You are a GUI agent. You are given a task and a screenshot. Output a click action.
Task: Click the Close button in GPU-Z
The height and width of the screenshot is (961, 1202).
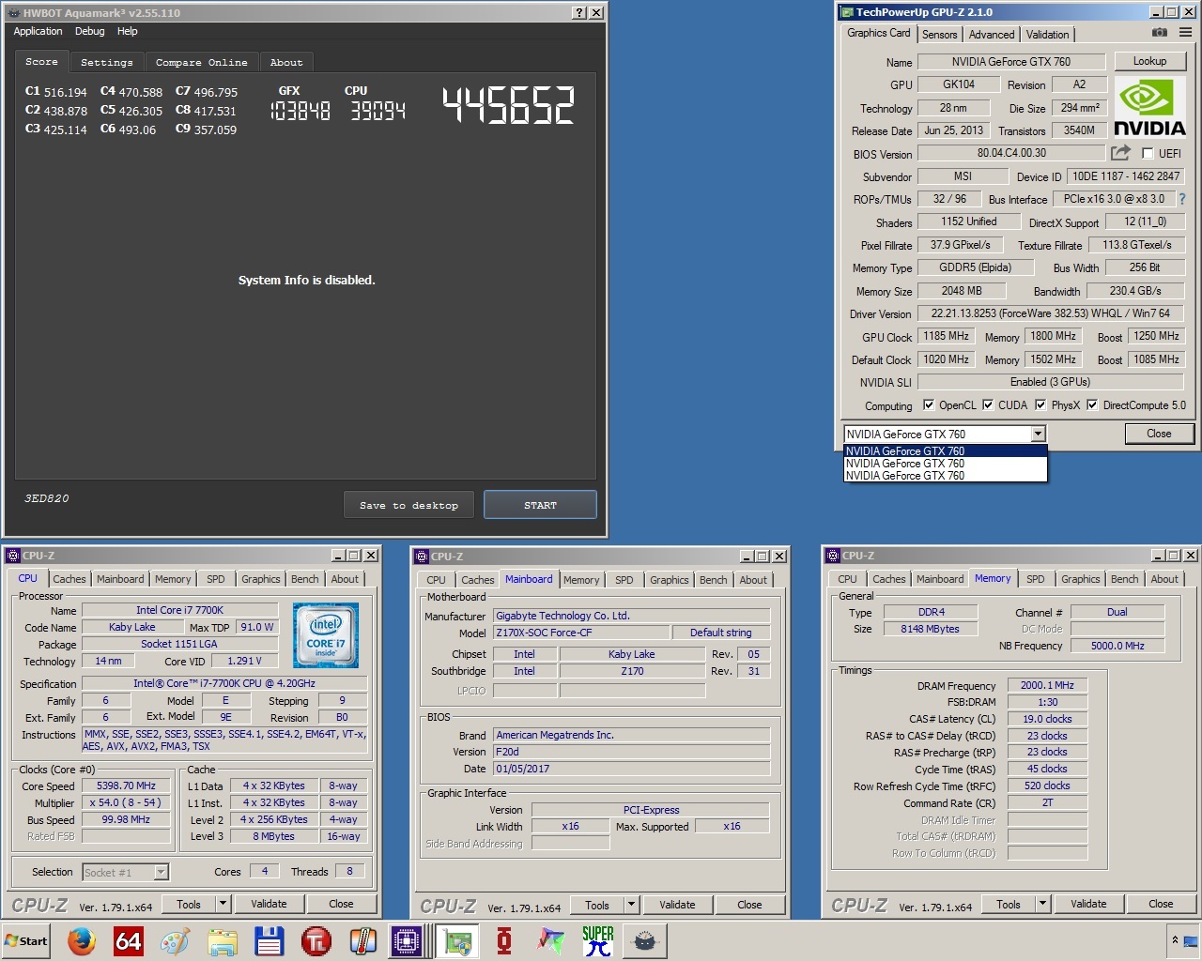click(1159, 434)
